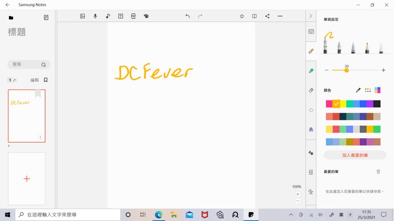The height and width of the screenshot is (221, 394).
Task: Choose the calligraphy pen type
Action: tap(339, 47)
